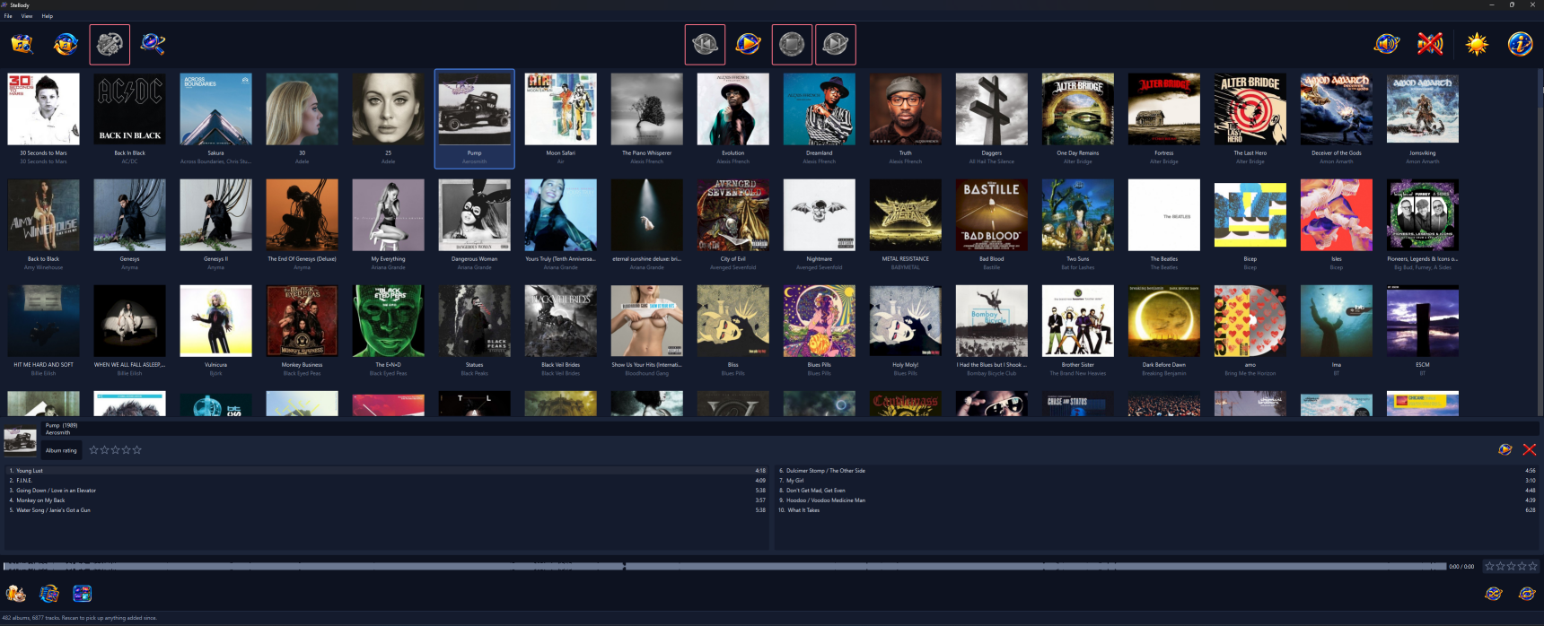This screenshot has height=626, width=1544.
Task: Select track Don't Get Mad, Get Even
Action: pos(1156,490)
